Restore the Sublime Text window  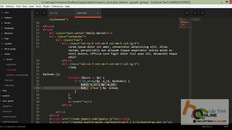pos(227,2)
